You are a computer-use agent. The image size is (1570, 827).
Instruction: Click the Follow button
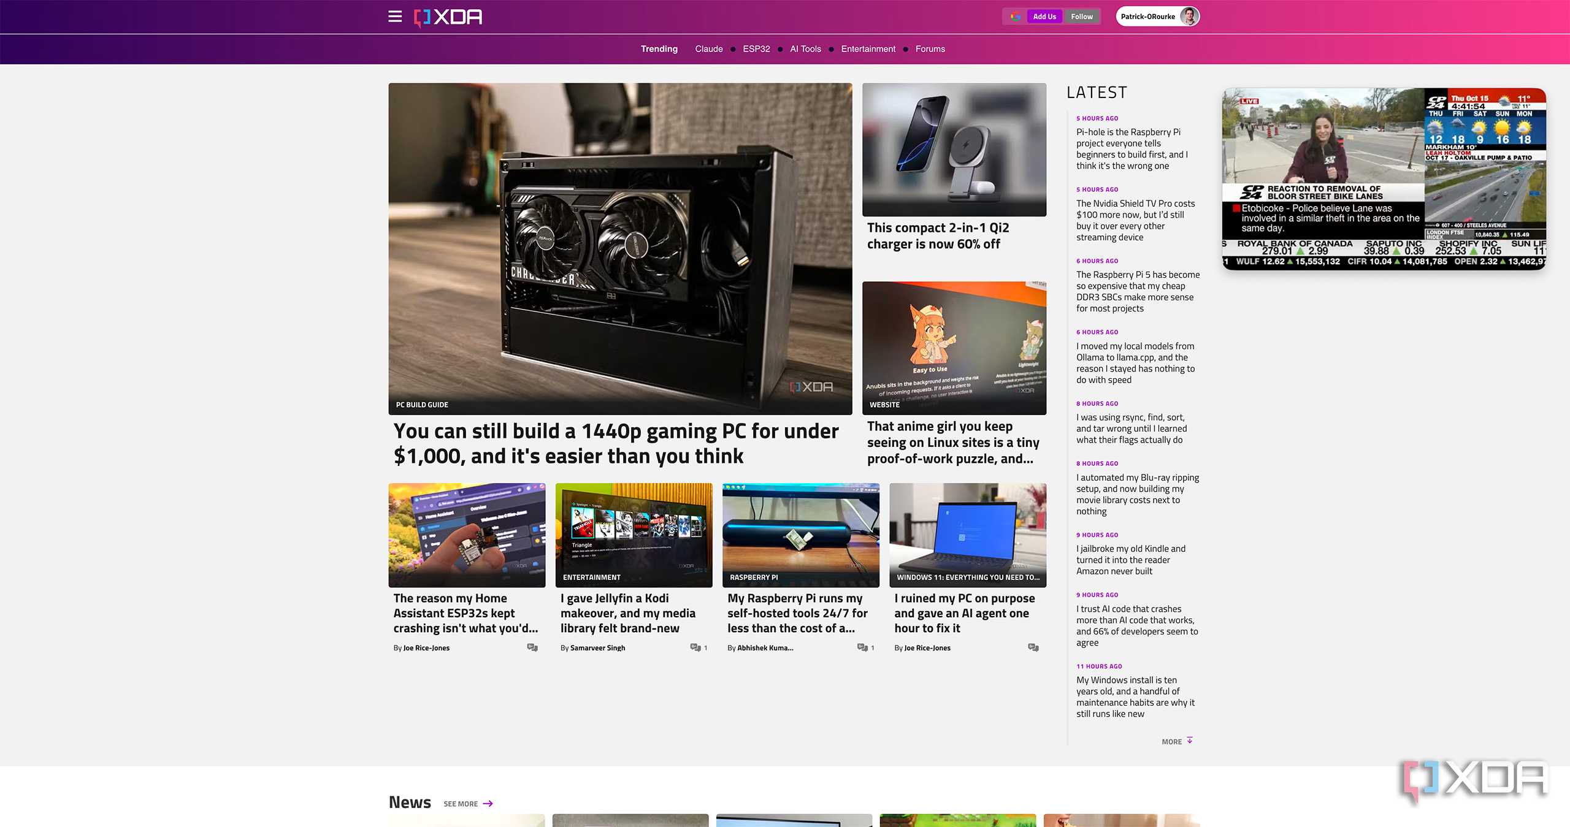coord(1082,17)
